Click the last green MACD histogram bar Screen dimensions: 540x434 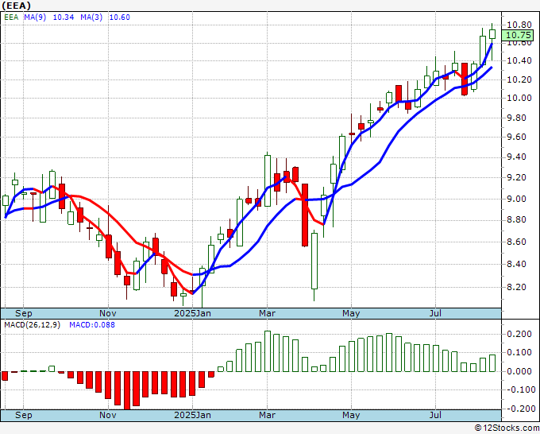coord(492,363)
